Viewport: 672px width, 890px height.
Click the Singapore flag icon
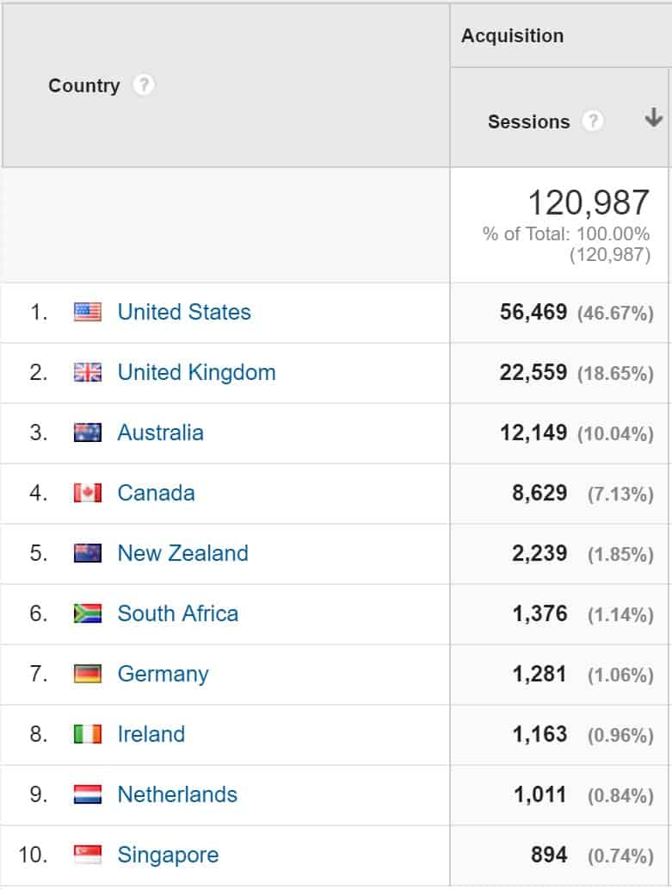click(88, 854)
